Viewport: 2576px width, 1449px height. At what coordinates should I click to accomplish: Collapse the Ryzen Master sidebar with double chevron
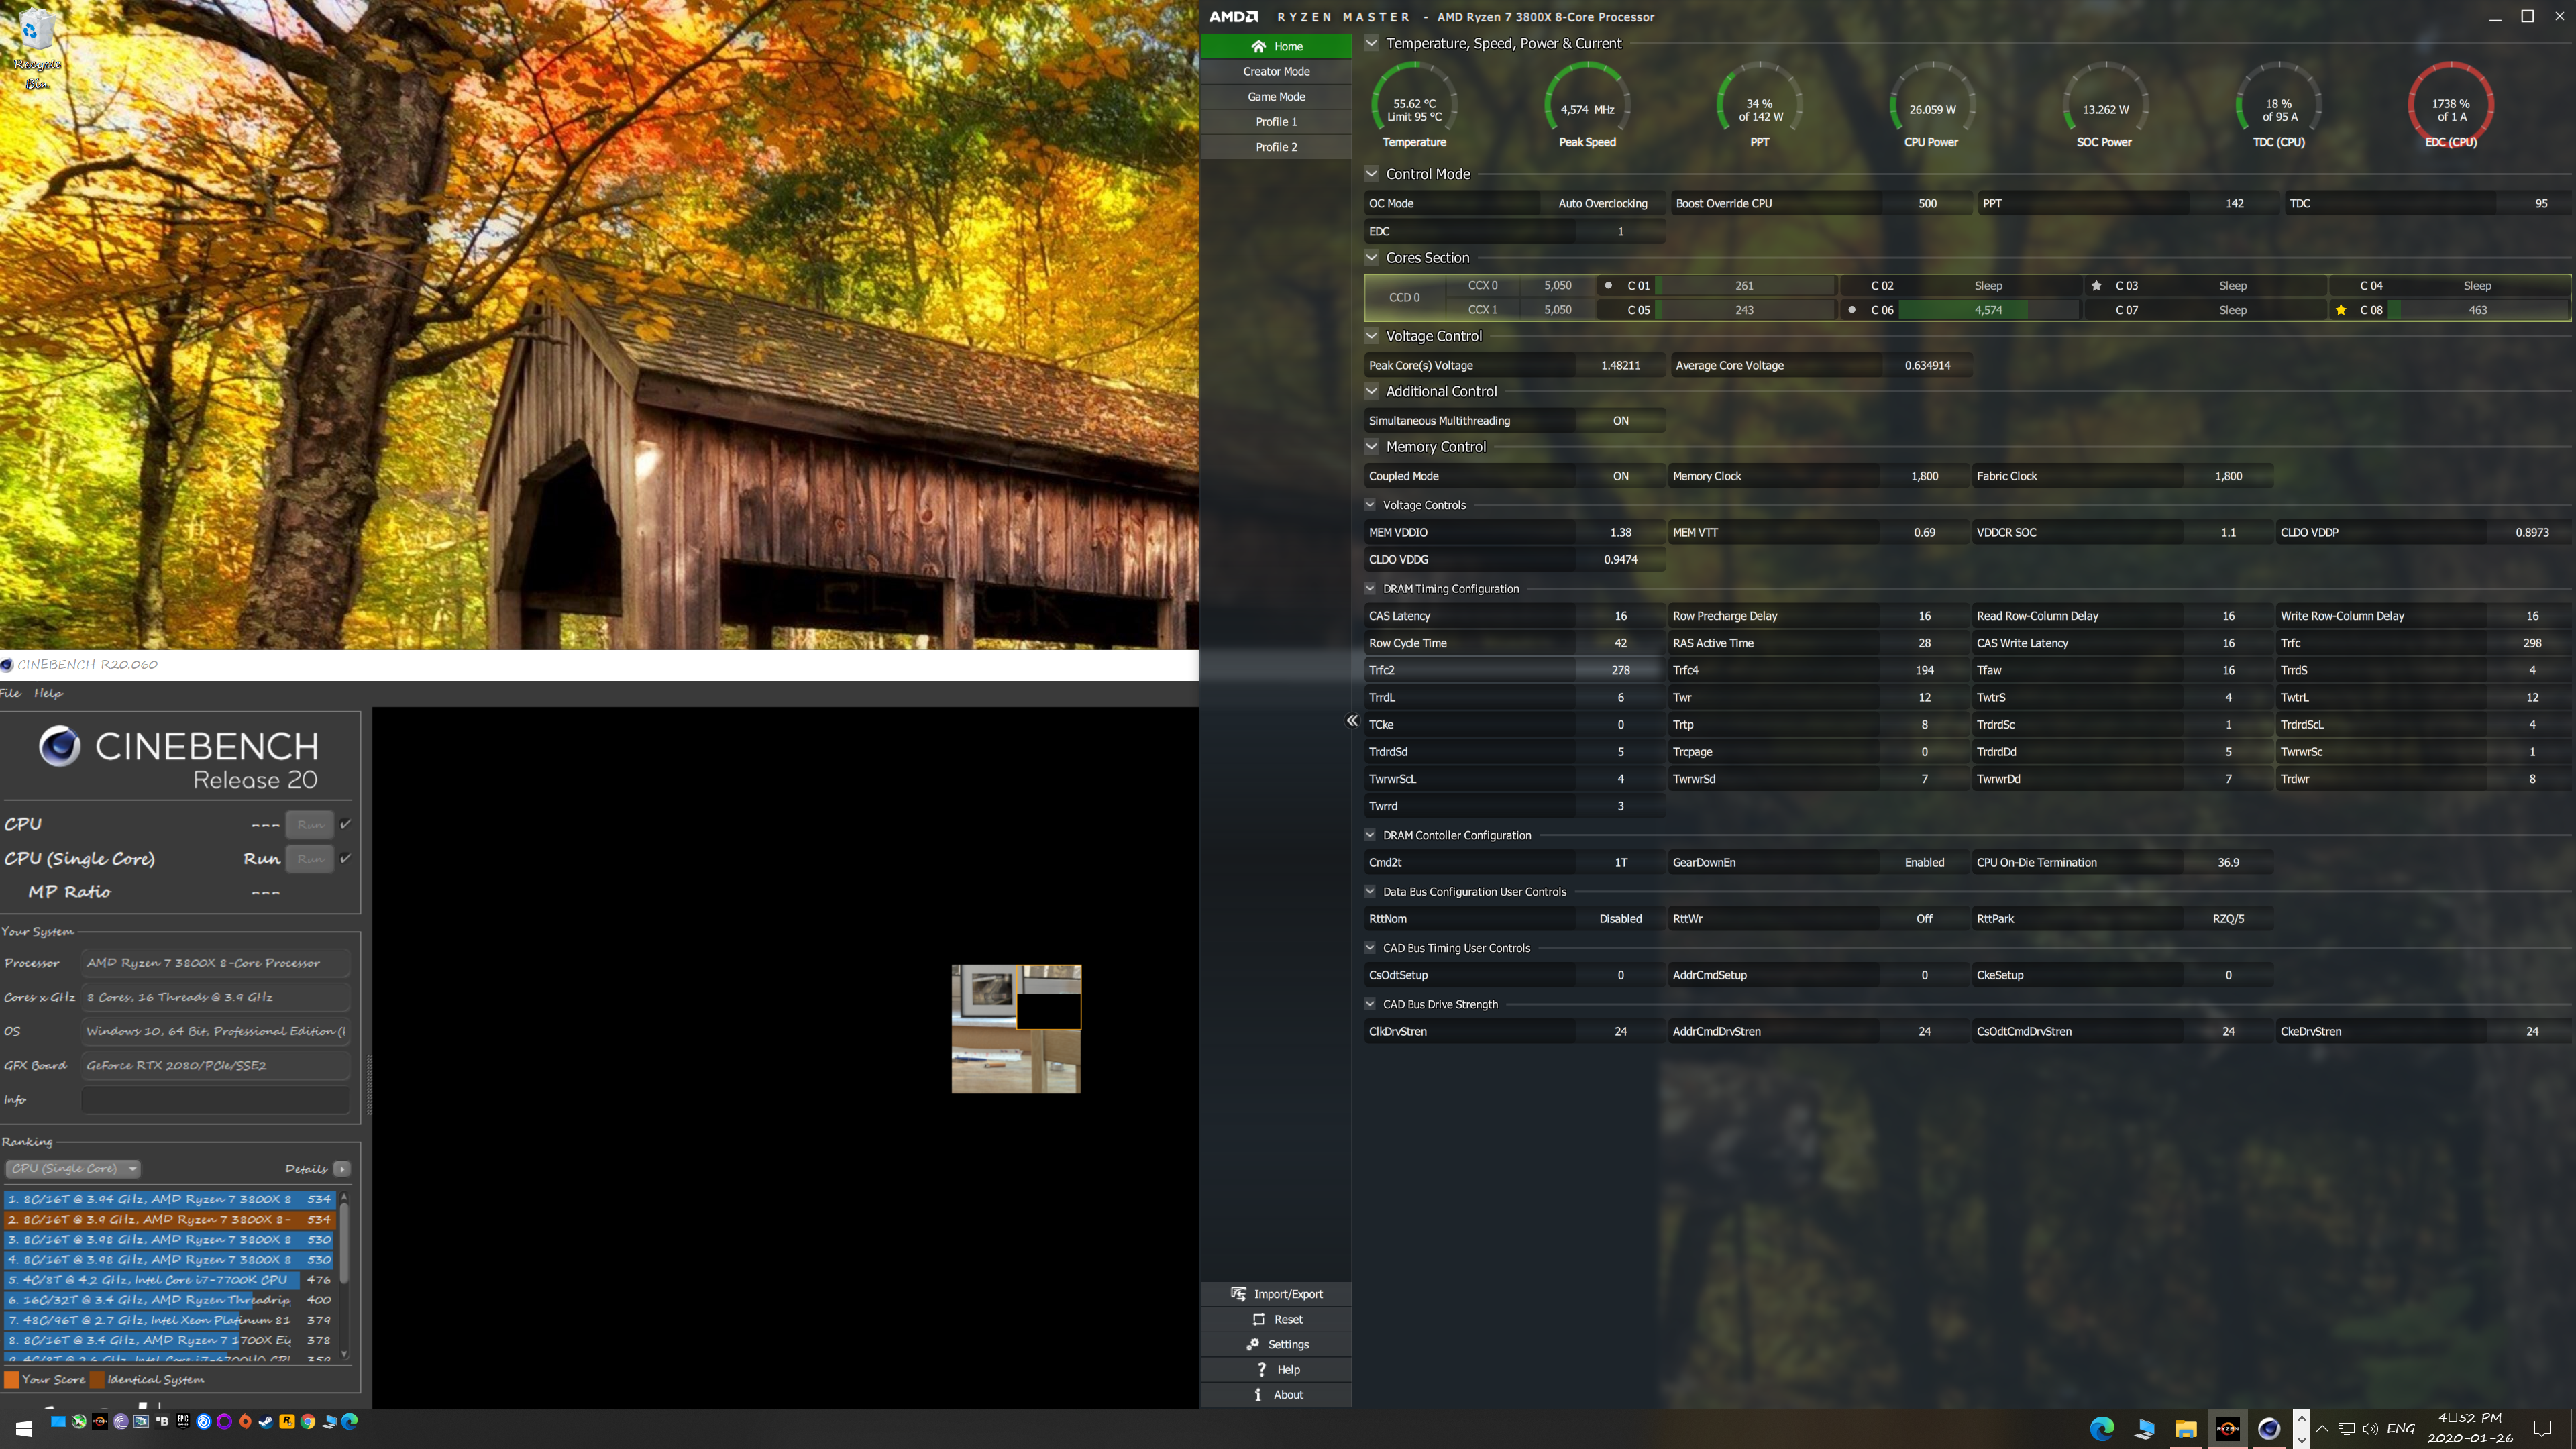pyautogui.click(x=1352, y=721)
